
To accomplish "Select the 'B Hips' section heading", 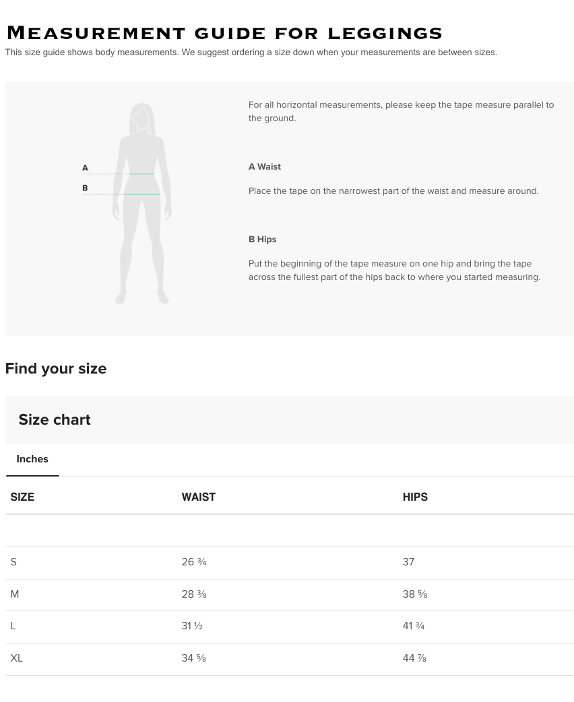I will pos(263,239).
